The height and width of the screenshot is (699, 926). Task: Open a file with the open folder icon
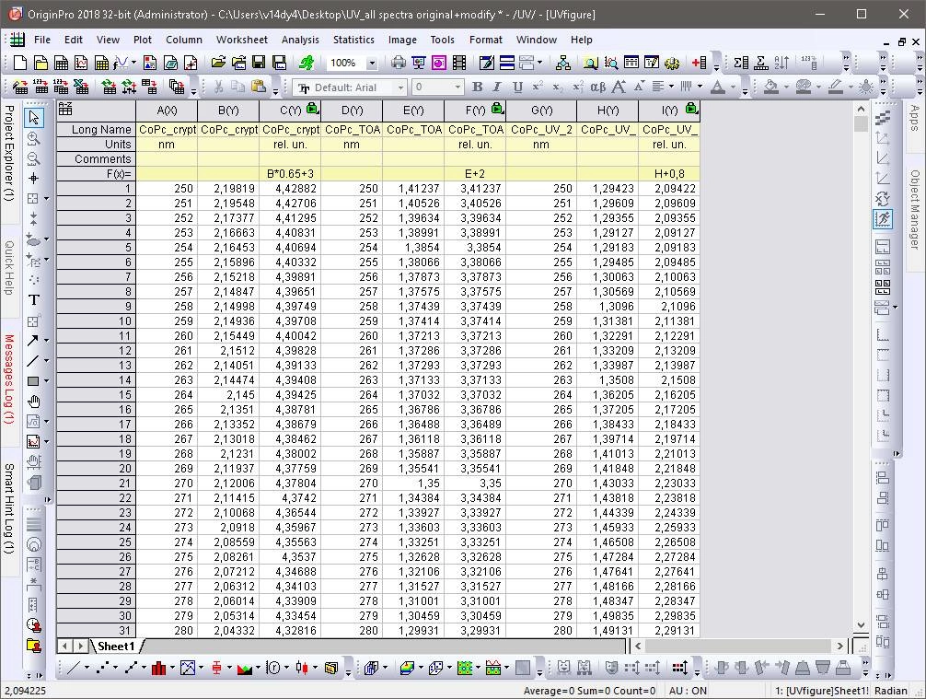218,62
